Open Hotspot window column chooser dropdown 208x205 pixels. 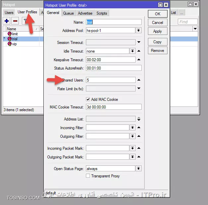coord(195,29)
